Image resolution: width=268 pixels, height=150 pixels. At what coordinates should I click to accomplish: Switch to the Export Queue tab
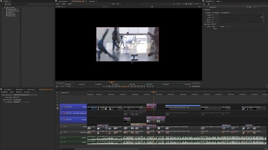tap(63, 1)
